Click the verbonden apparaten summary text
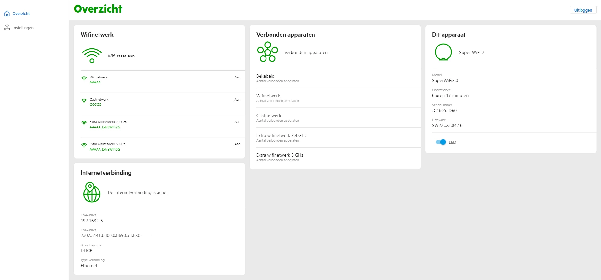This screenshot has width=601, height=280. click(306, 52)
